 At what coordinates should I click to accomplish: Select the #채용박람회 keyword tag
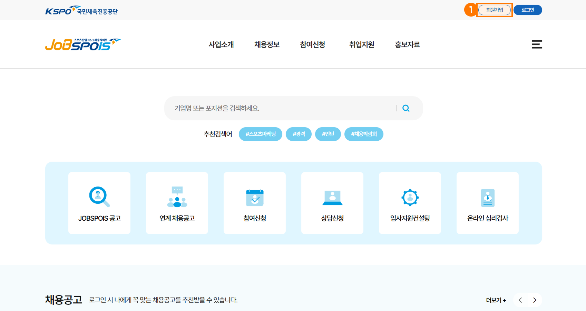(x=364, y=134)
